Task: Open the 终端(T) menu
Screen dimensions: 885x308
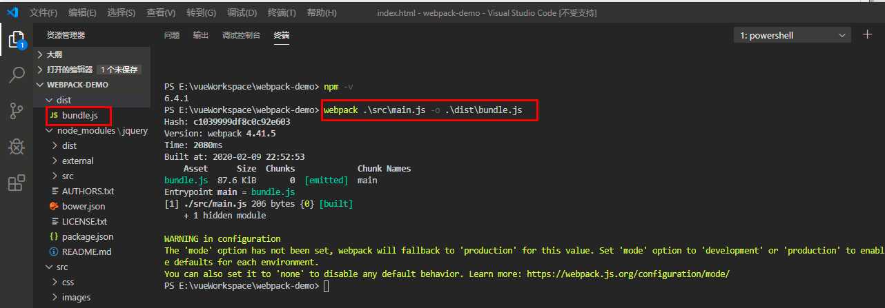Action: (282, 13)
